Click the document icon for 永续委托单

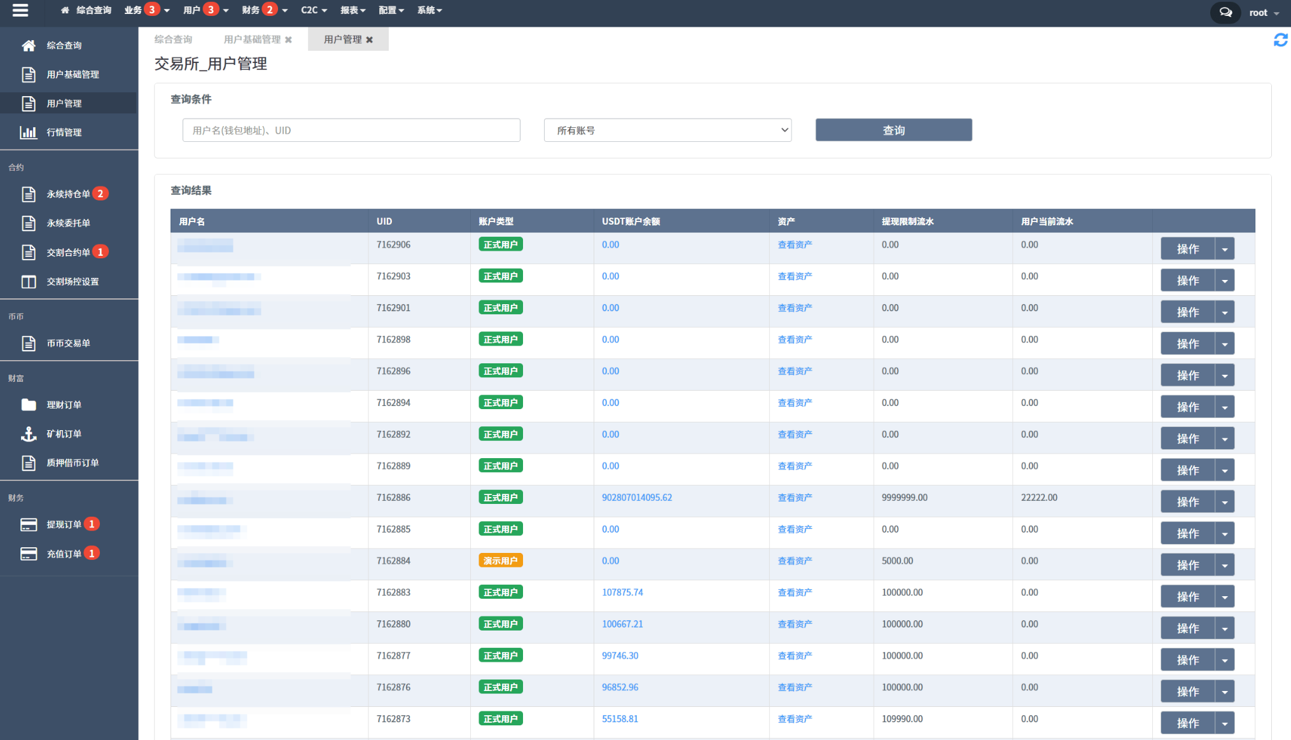click(x=29, y=223)
